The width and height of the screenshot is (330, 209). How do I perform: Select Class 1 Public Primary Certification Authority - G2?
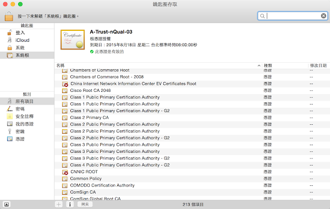click(192, 111)
